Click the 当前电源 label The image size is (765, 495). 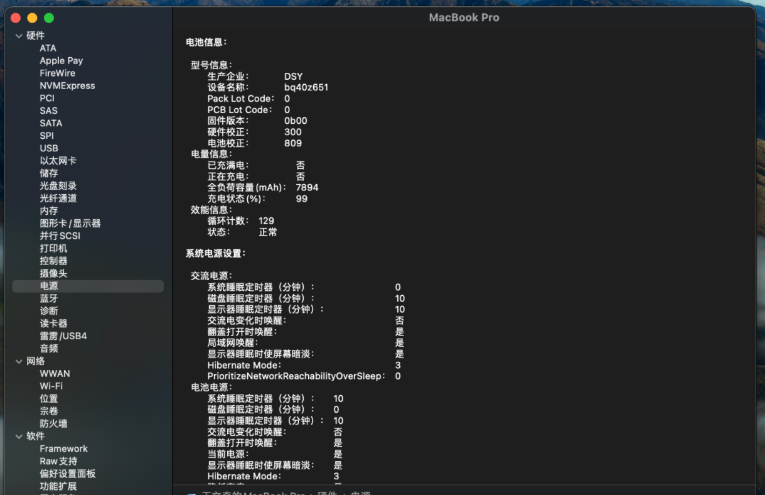228,454
